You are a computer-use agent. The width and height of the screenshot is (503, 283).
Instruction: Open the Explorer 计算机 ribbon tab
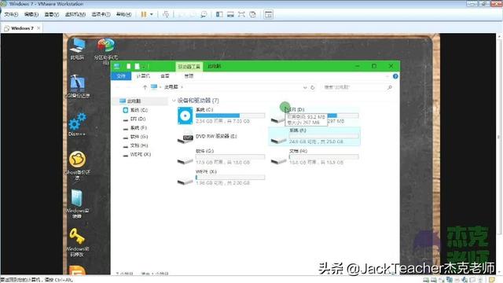pyautogui.click(x=143, y=76)
